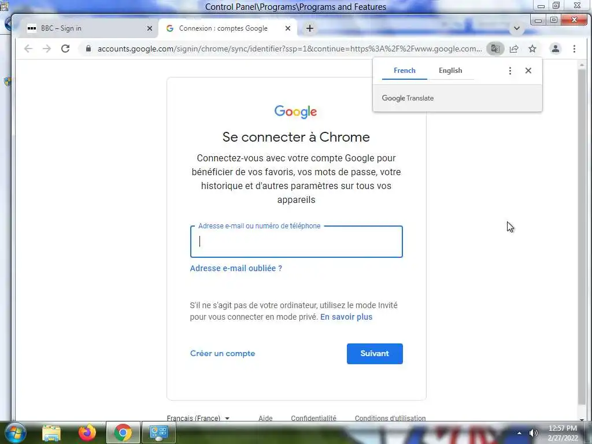Close the Google Translate popup
This screenshot has height=444, width=592.
tap(528, 71)
